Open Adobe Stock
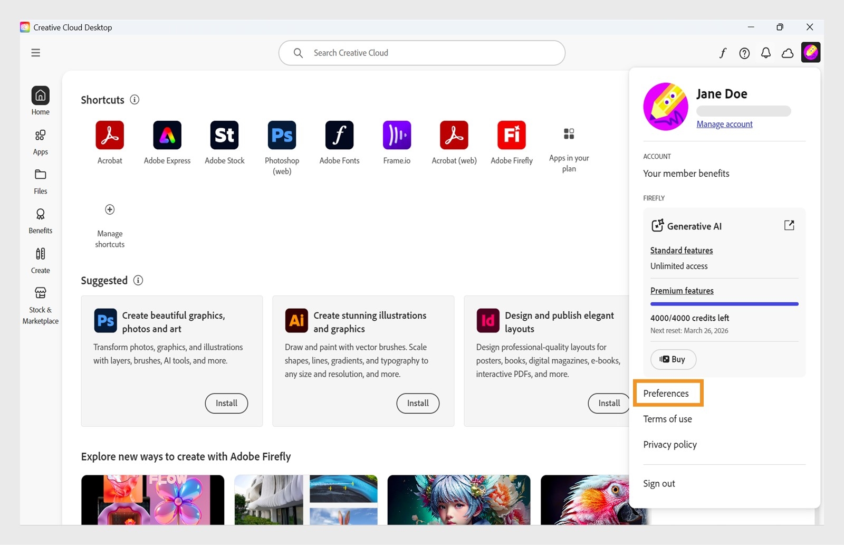The width and height of the screenshot is (844, 545). (x=224, y=135)
